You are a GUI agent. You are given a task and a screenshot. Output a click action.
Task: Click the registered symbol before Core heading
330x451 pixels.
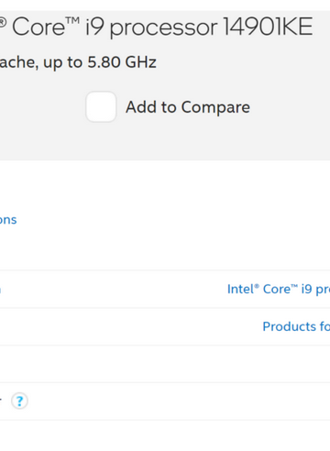pos(3,22)
